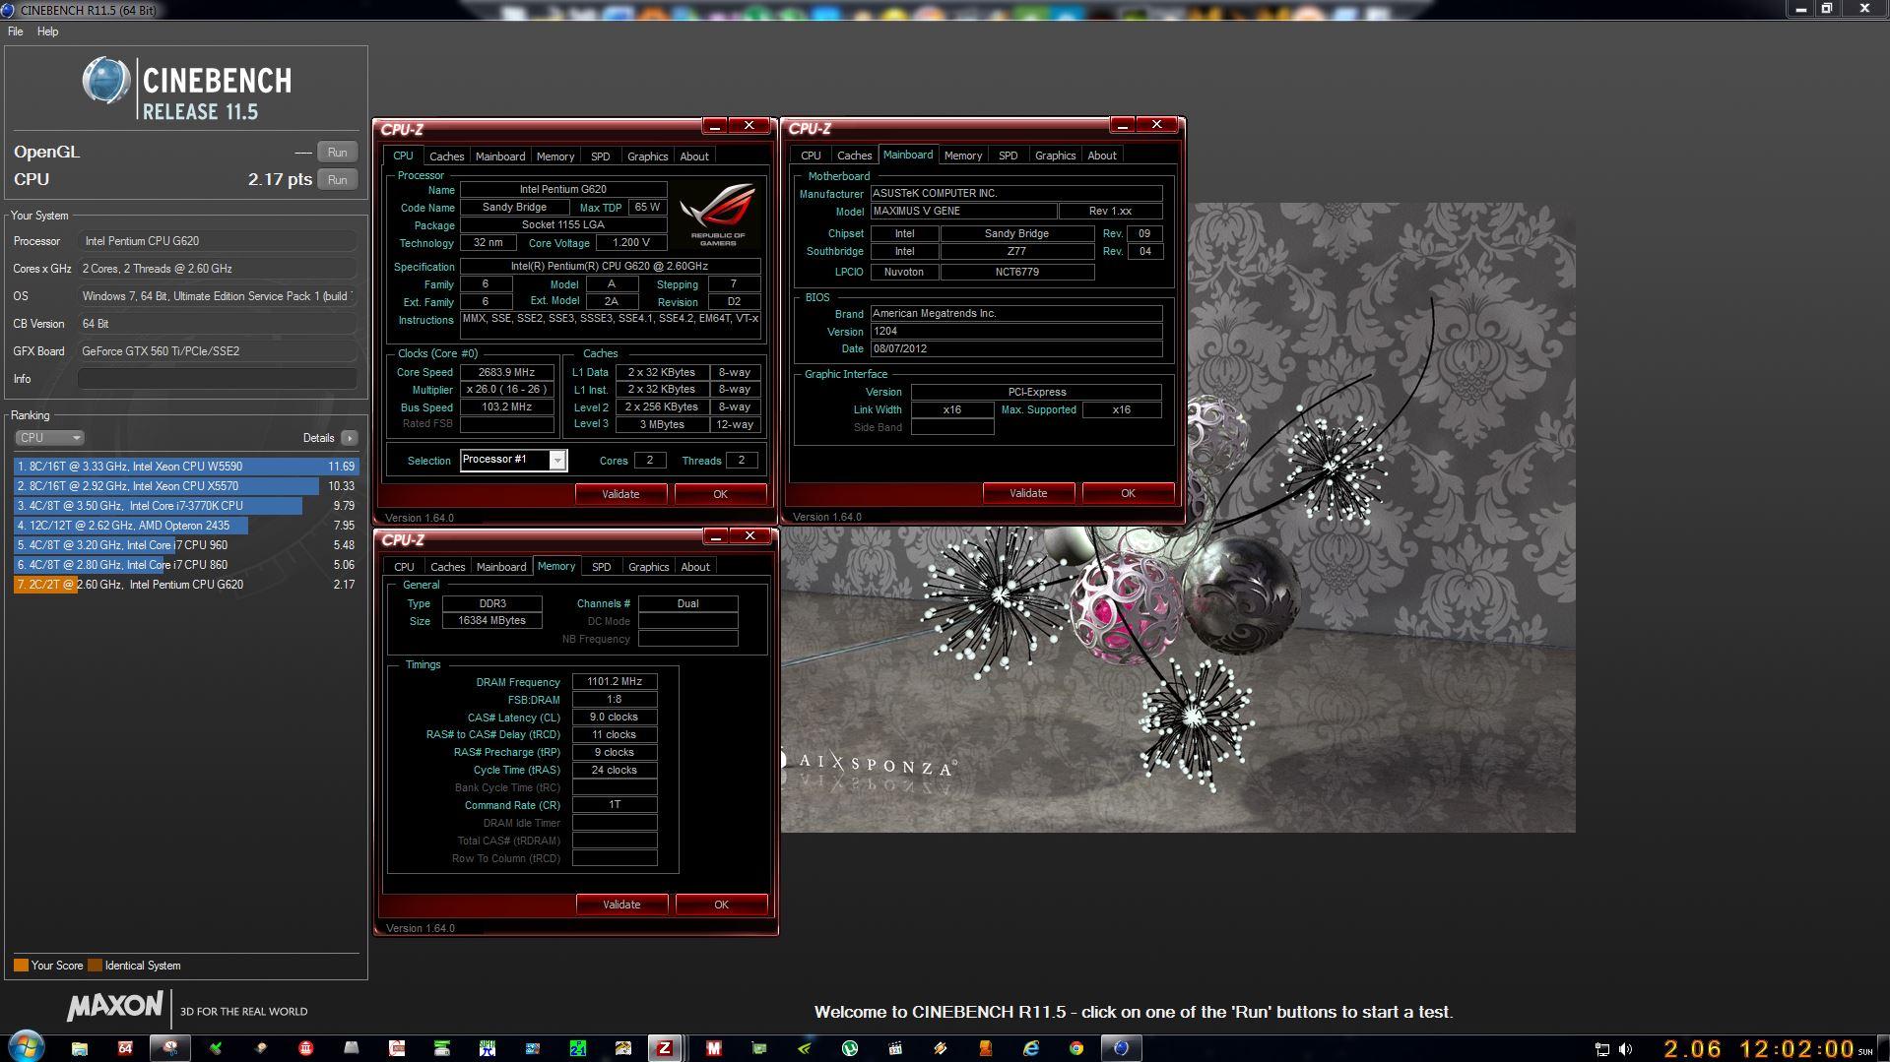The height and width of the screenshot is (1062, 1890).
Task: Open About tab in CPU-Z Memory window
Action: tap(695, 567)
